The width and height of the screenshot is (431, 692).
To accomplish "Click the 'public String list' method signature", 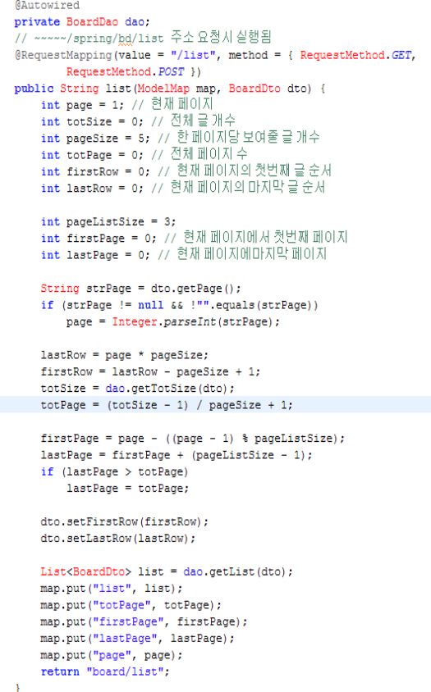I will pyautogui.click(x=170, y=89).
